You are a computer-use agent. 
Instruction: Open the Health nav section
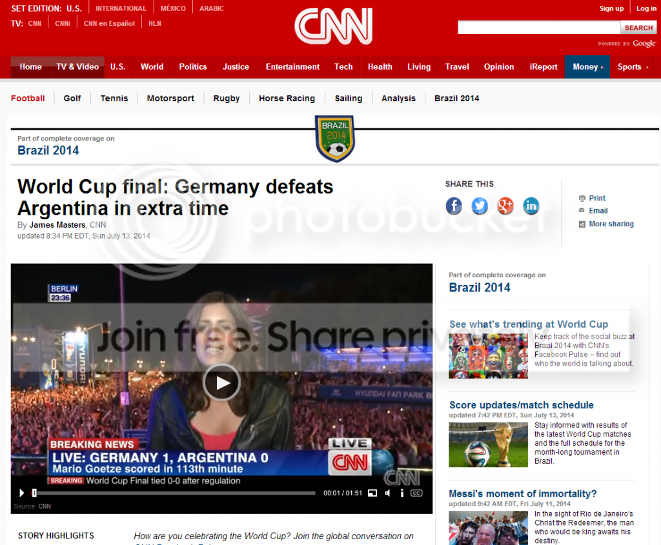point(380,66)
